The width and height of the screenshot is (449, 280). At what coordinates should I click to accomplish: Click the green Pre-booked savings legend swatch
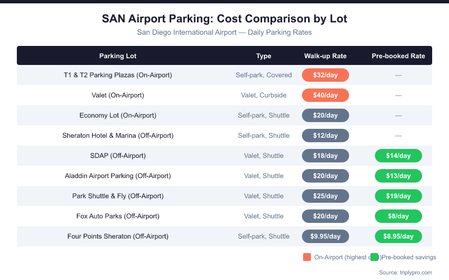(x=374, y=257)
